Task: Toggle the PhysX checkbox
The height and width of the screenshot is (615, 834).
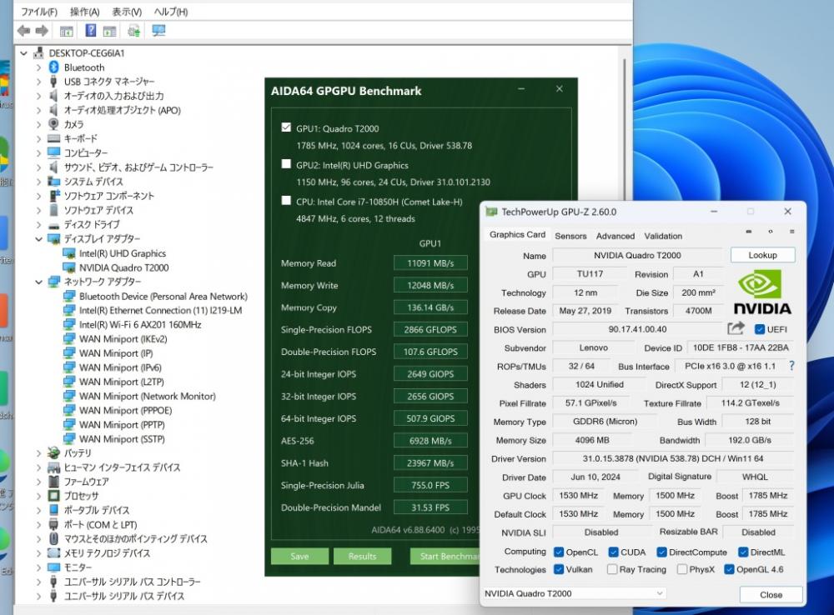Action: pyautogui.click(x=682, y=569)
